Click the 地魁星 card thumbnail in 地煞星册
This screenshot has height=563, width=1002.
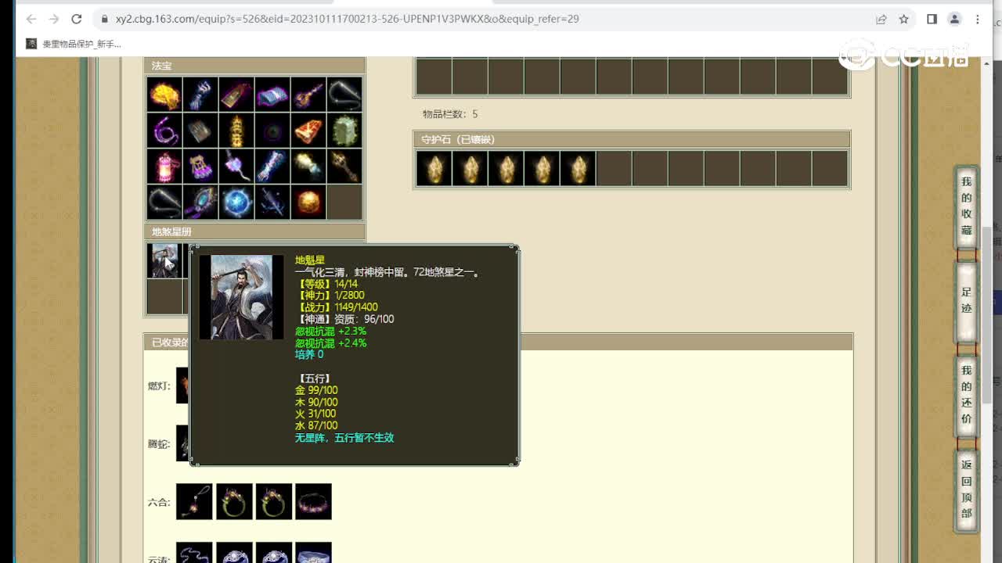pyautogui.click(x=164, y=260)
